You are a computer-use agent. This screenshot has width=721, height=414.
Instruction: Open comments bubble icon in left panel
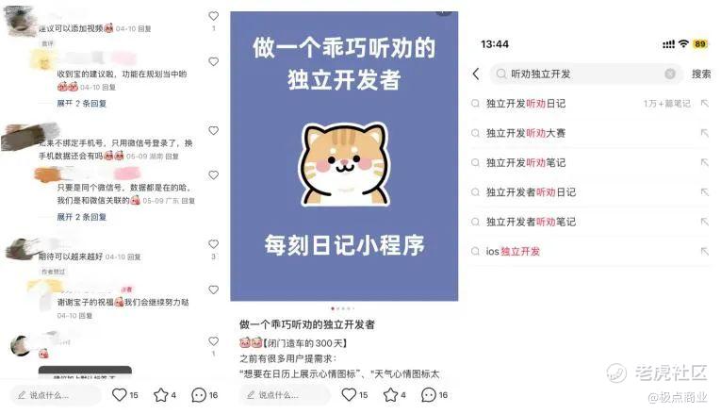[x=199, y=395]
